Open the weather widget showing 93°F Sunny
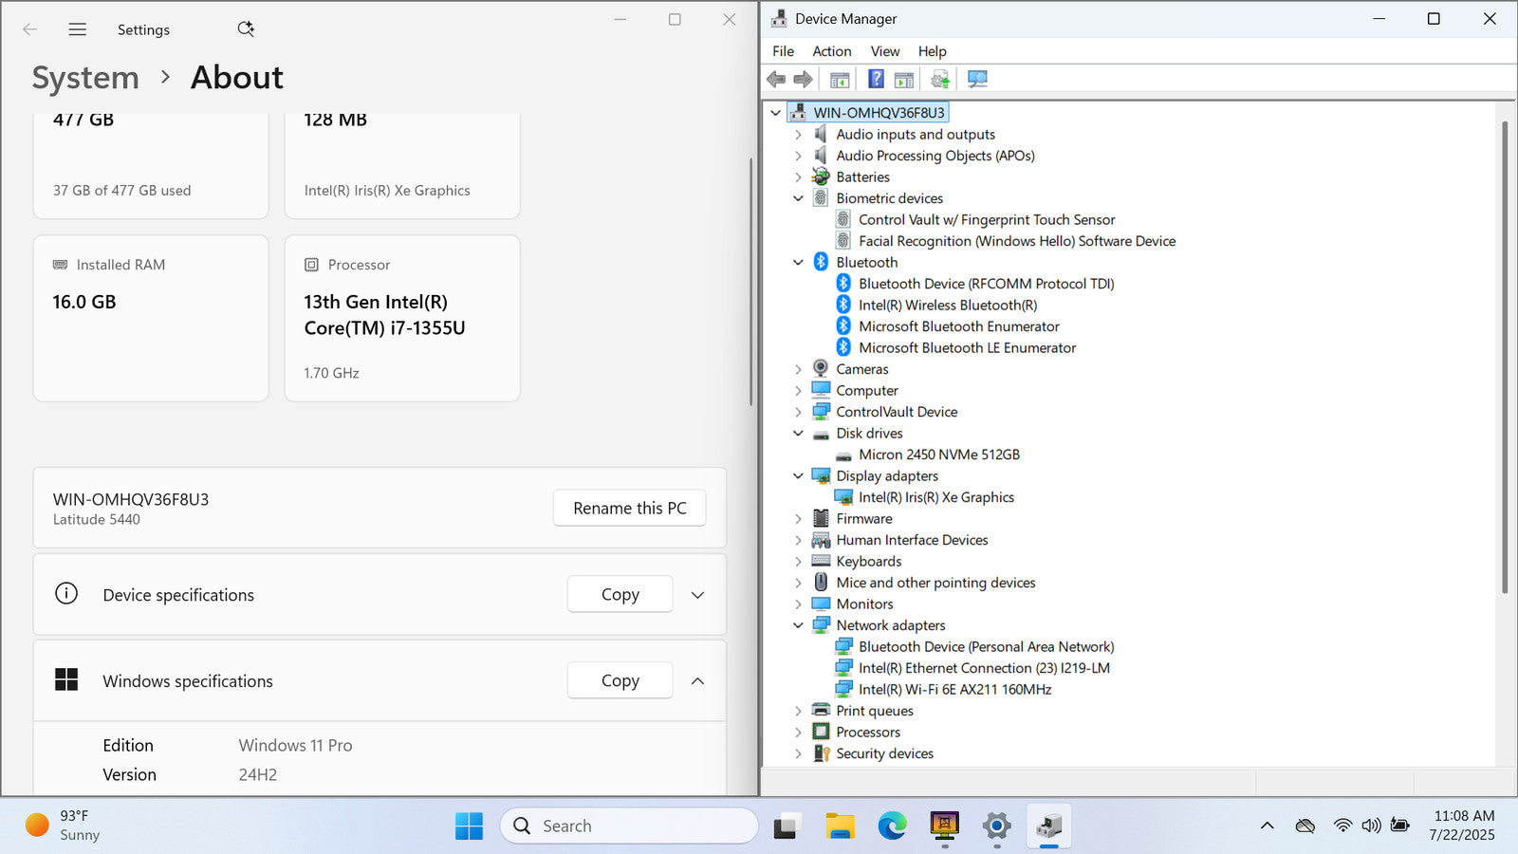Screen dimensions: 1518x854 pyautogui.click(x=63, y=826)
